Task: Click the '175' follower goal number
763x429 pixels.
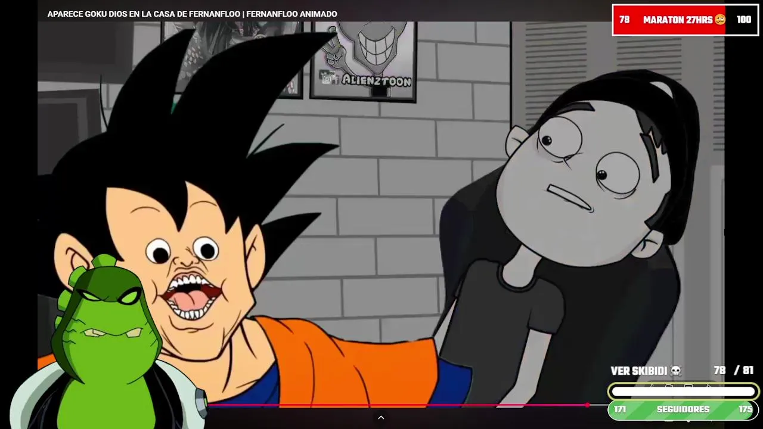Action: [x=745, y=410]
